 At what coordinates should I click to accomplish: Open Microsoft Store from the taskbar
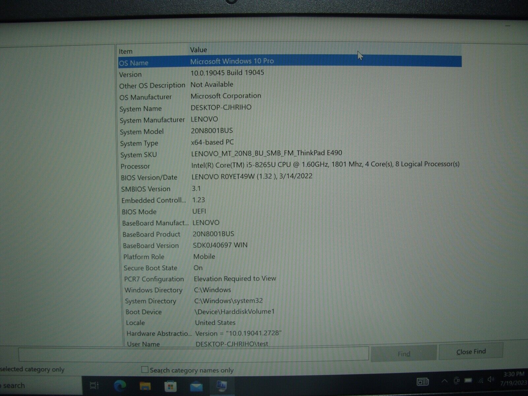(x=170, y=386)
